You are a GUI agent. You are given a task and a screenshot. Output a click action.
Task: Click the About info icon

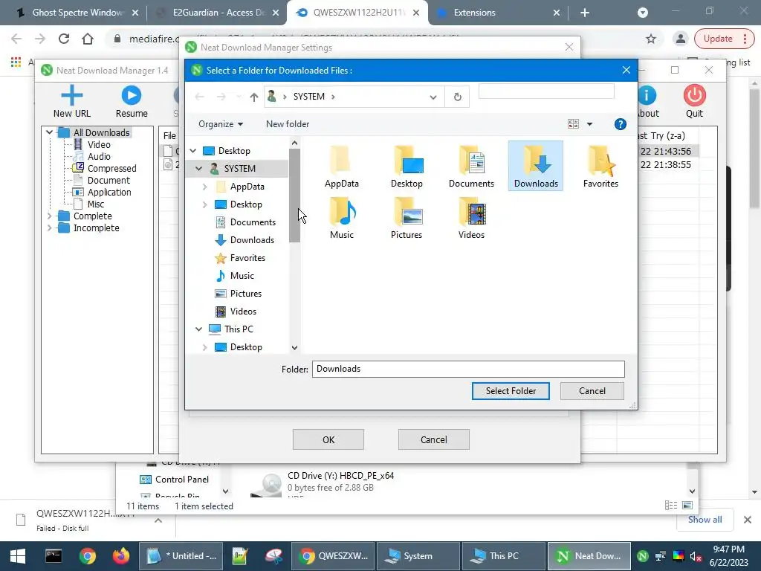click(x=647, y=95)
